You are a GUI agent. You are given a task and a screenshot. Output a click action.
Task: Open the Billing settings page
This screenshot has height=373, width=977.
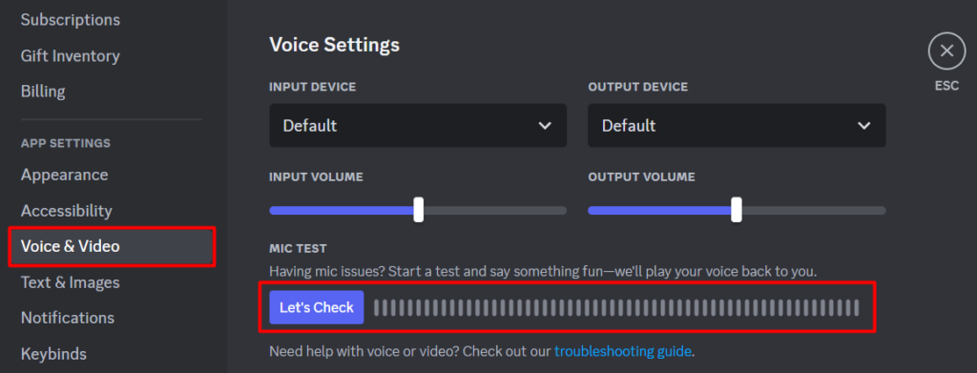tap(43, 92)
